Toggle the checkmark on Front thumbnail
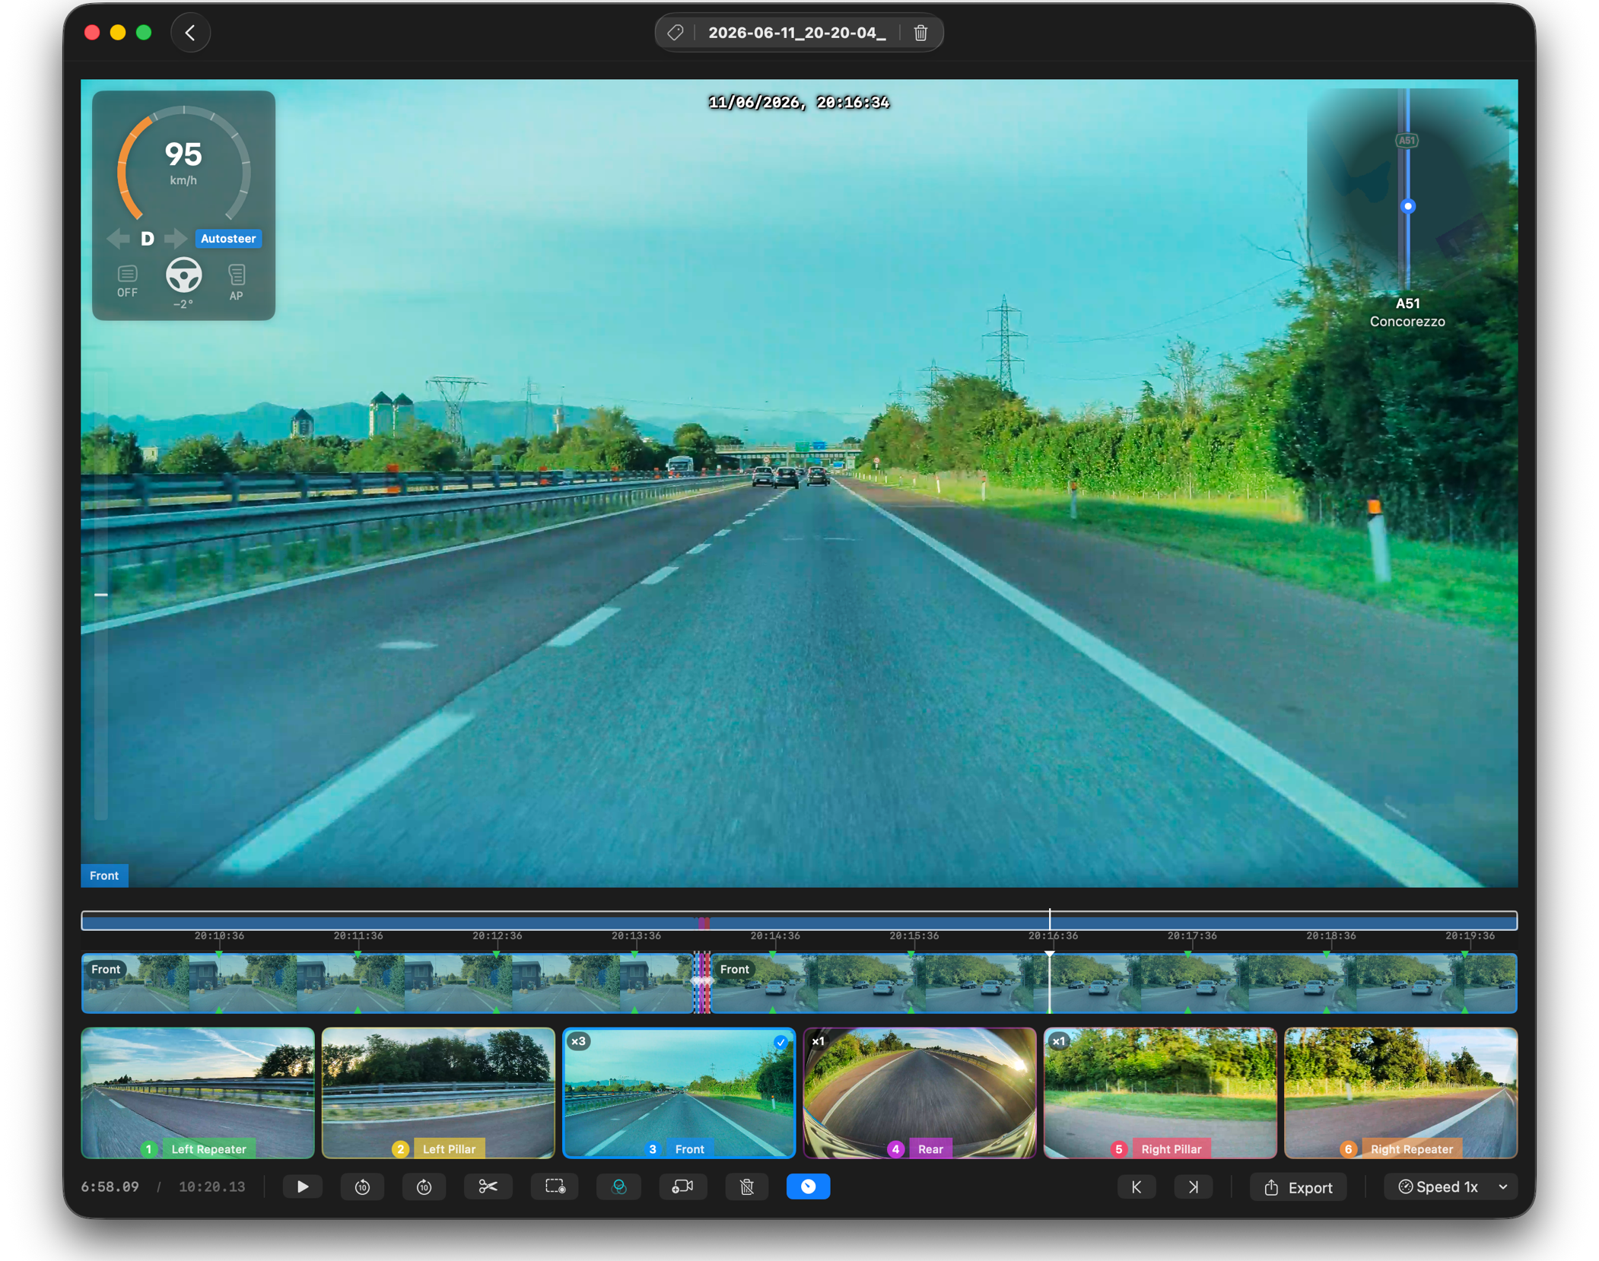Image resolution: width=1599 pixels, height=1261 pixels. 780,1042
